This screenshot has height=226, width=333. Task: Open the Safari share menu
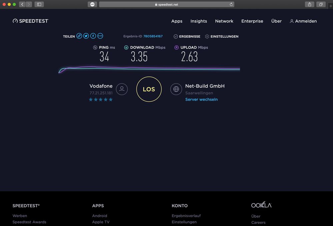point(310,4)
